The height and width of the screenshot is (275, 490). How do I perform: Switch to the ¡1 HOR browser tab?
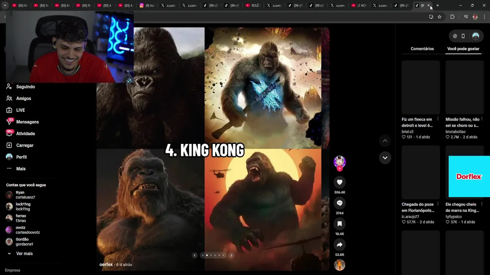[x=359, y=5]
